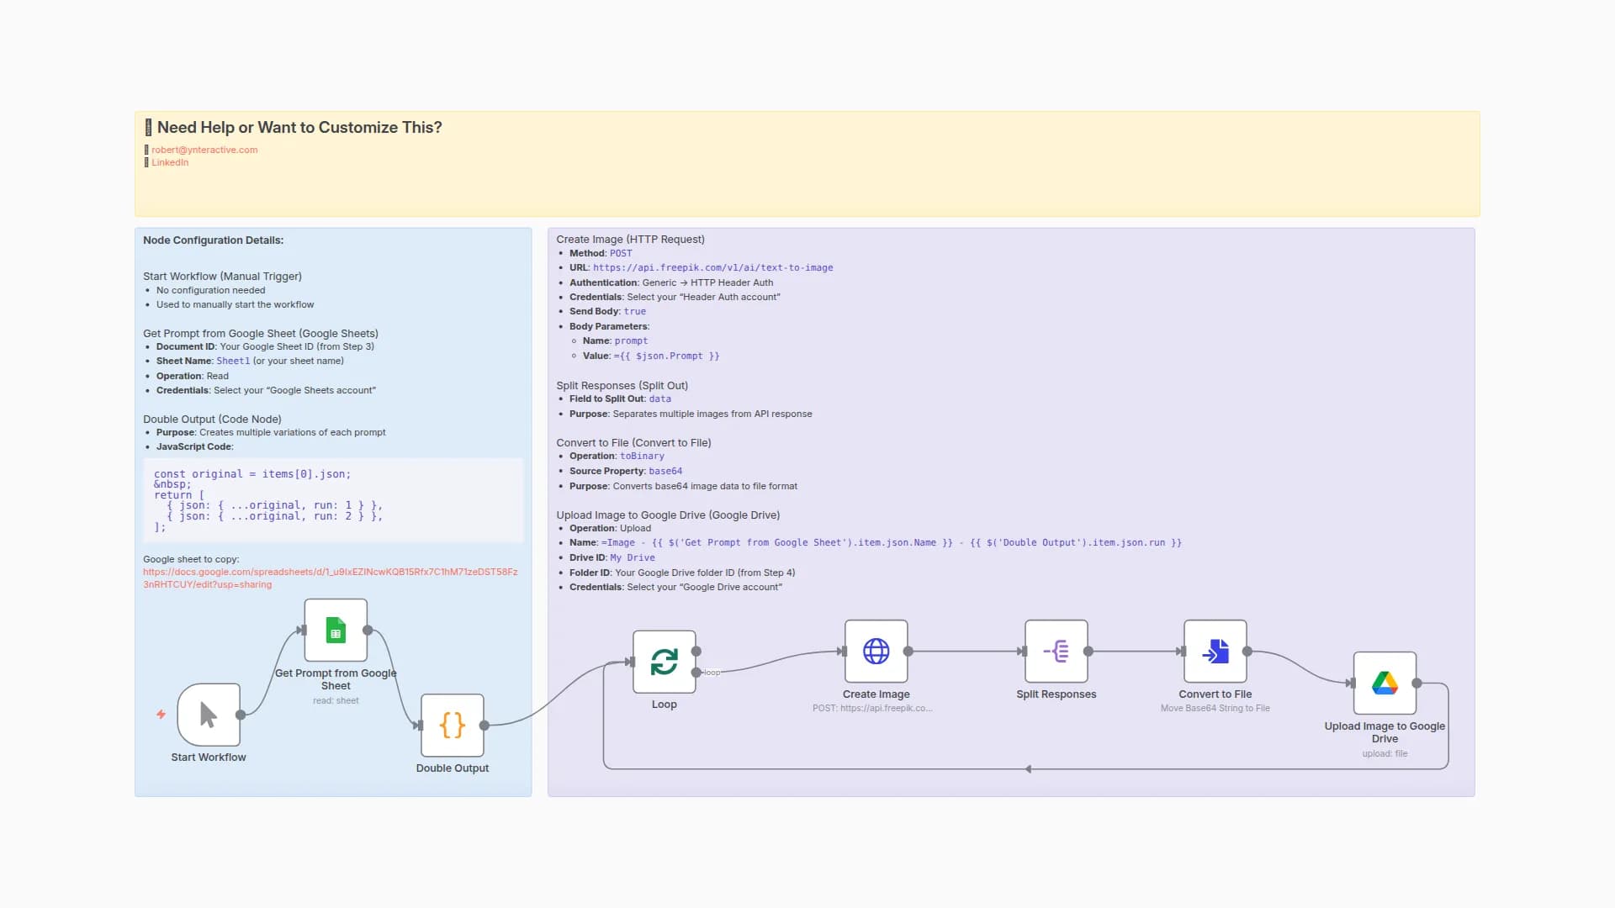
Task: Select the Start Workflow manual trigger node
Action: click(208, 715)
